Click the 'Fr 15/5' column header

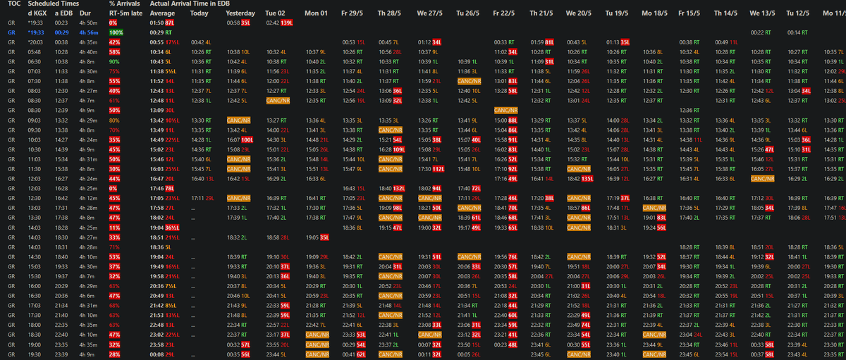click(689, 13)
